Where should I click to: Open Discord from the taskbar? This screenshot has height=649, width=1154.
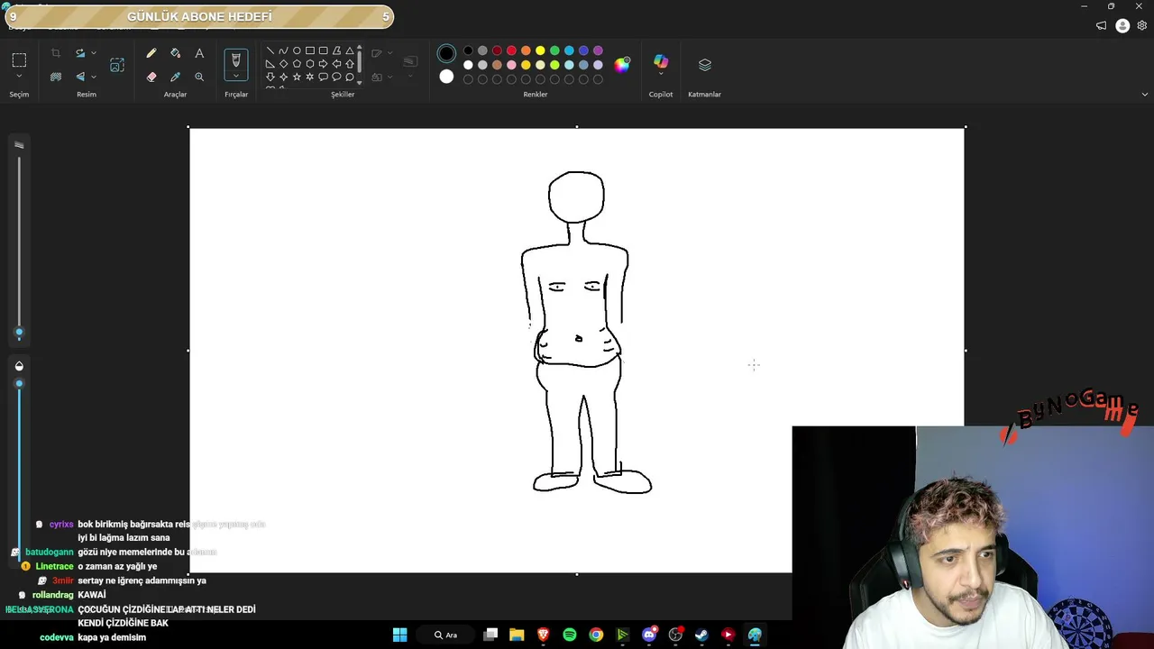pyautogui.click(x=649, y=635)
